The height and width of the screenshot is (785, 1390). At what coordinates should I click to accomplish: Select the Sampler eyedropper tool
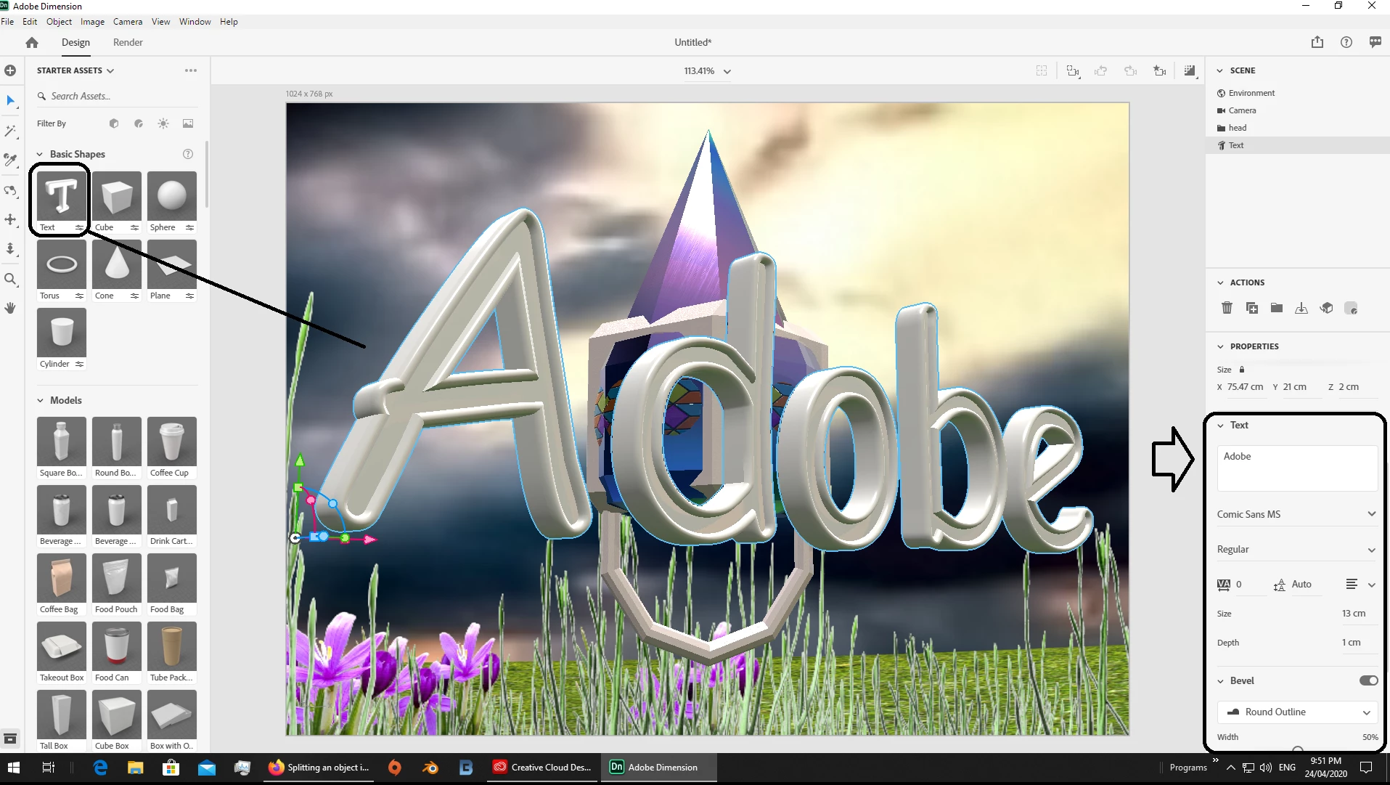pyautogui.click(x=10, y=160)
